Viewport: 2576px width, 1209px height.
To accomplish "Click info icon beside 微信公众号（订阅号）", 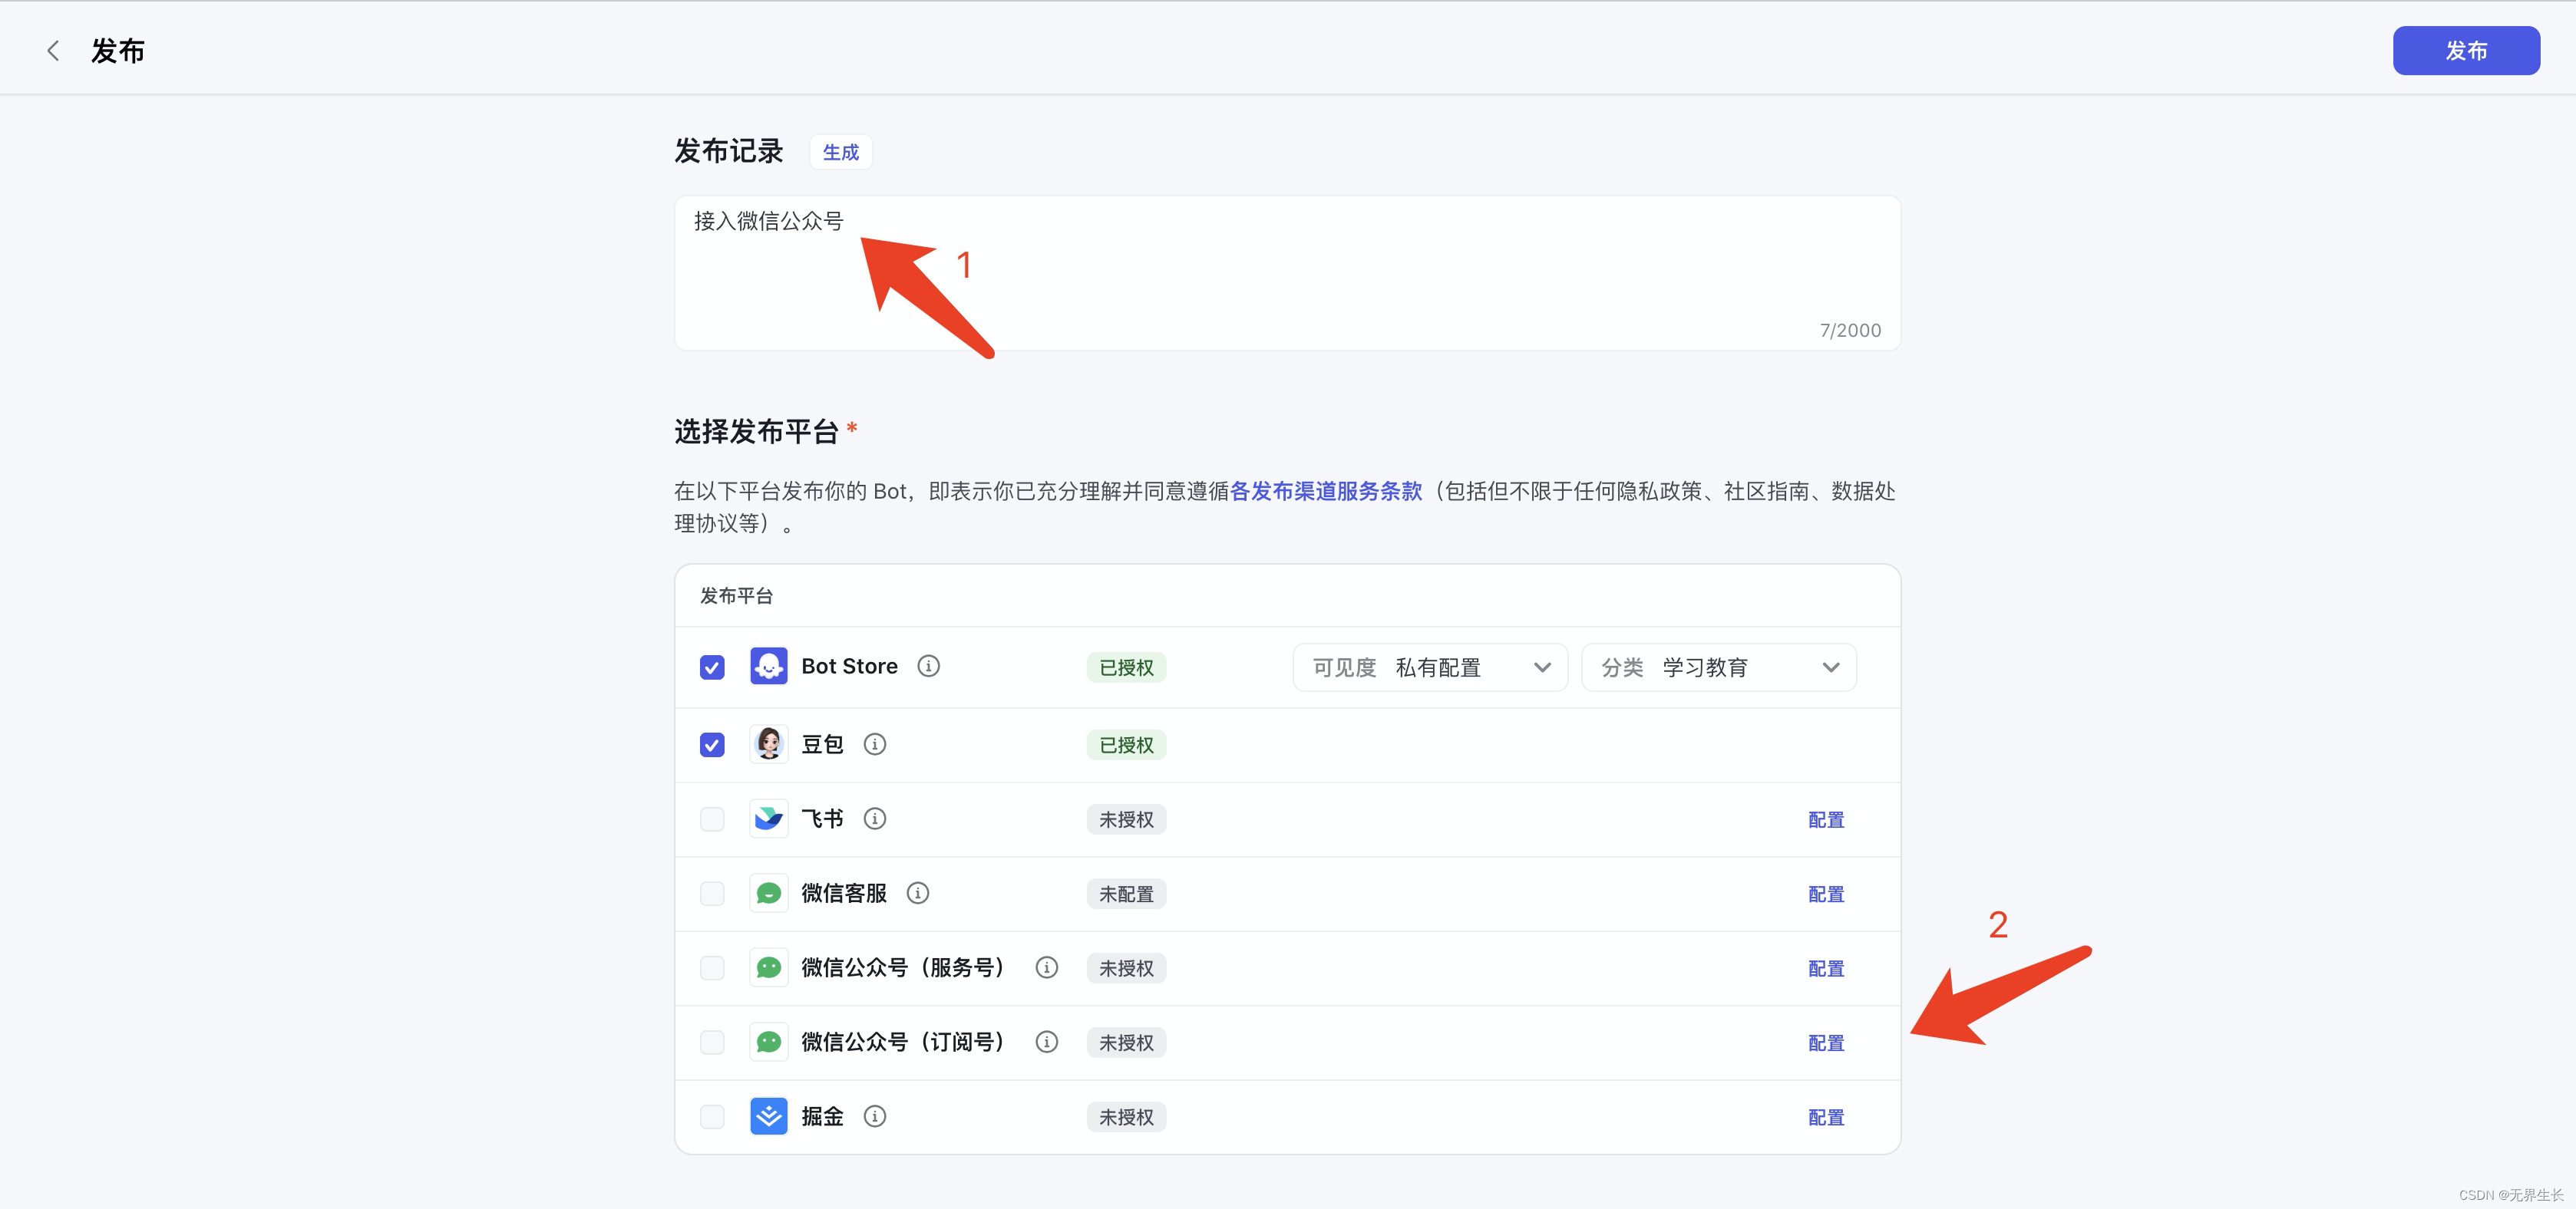I will [x=1046, y=1042].
